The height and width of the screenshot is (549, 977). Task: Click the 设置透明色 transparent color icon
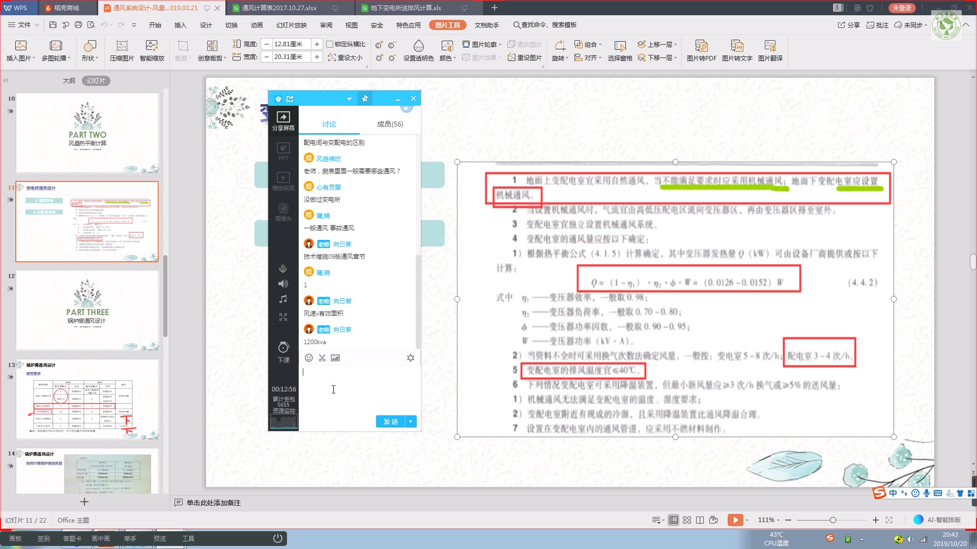418,46
